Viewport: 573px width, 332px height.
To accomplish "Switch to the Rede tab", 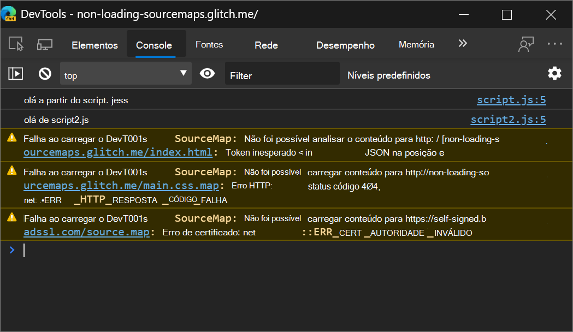I will (x=266, y=45).
